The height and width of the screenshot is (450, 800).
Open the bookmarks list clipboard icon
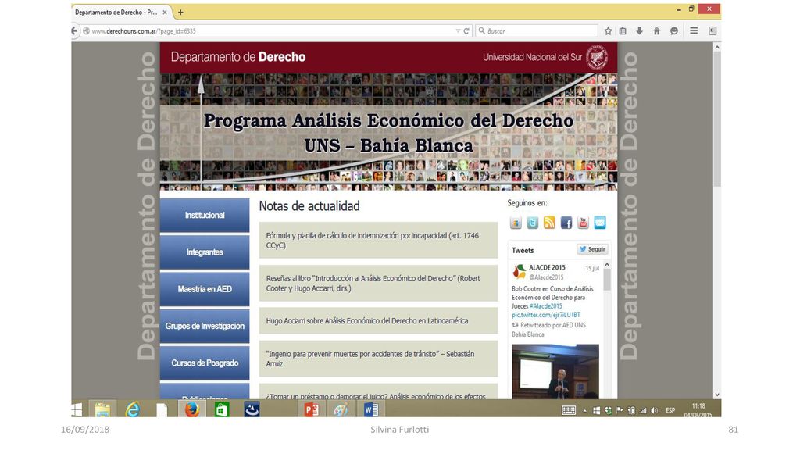pyautogui.click(x=623, y=31)
